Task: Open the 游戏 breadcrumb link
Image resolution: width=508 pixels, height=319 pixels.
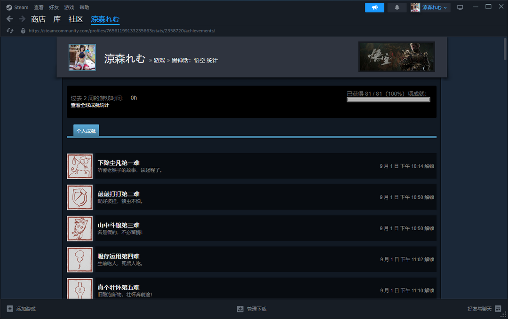Action: click(x=159, y=60)
